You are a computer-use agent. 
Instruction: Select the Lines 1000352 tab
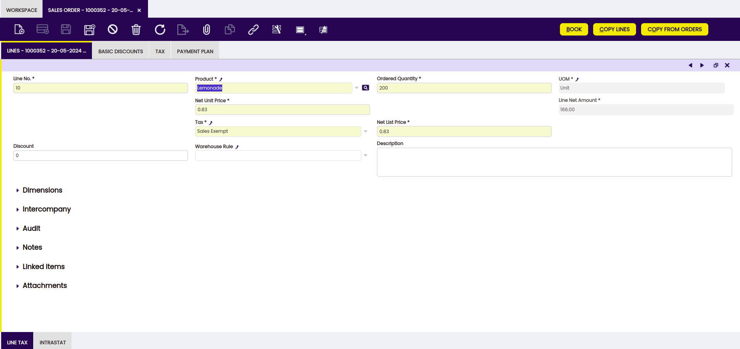46,51
